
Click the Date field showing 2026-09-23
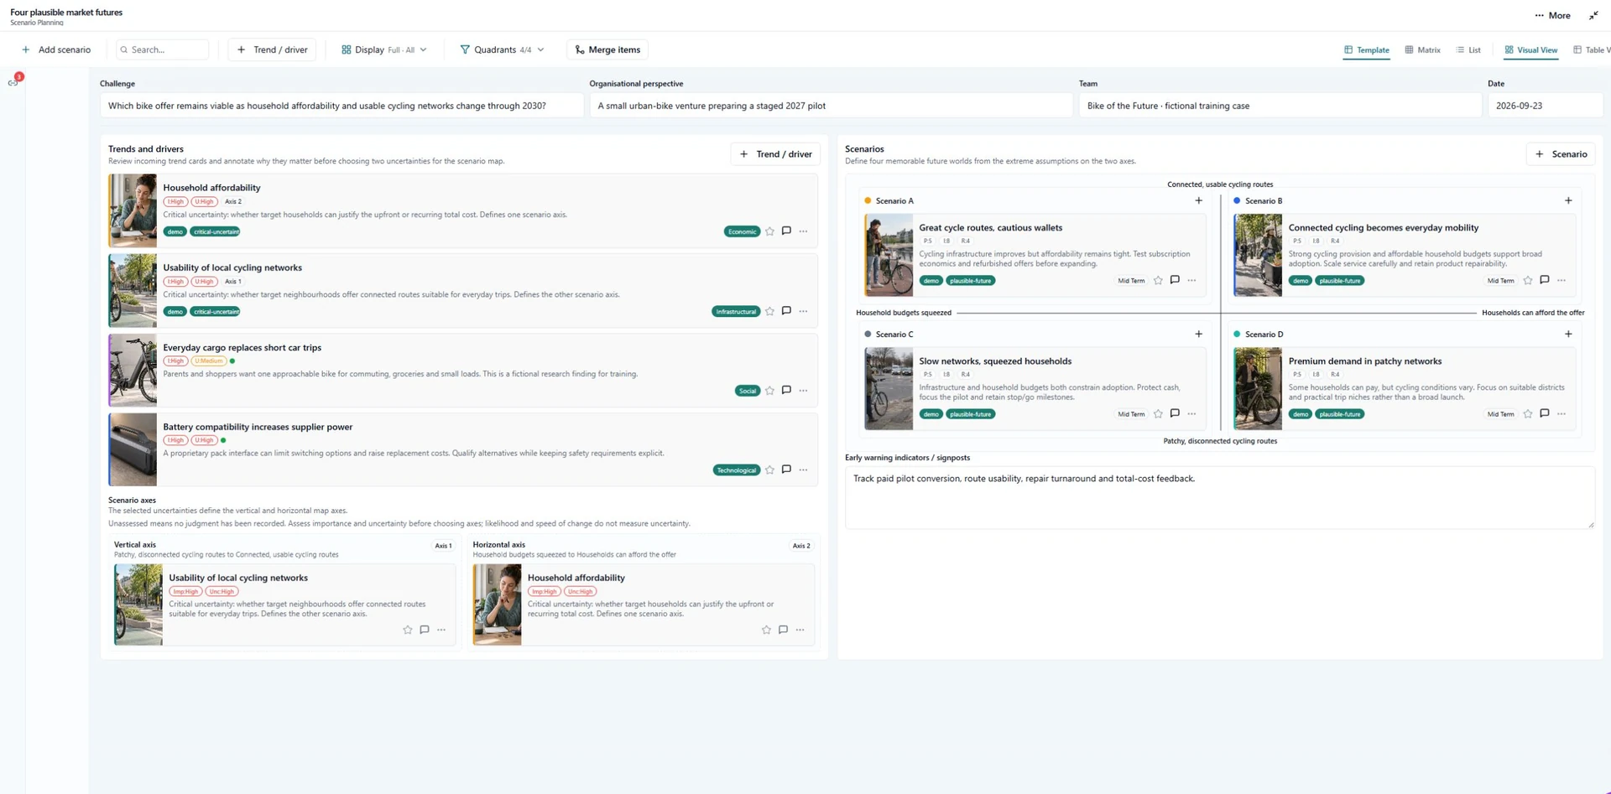pos(1545,106)
